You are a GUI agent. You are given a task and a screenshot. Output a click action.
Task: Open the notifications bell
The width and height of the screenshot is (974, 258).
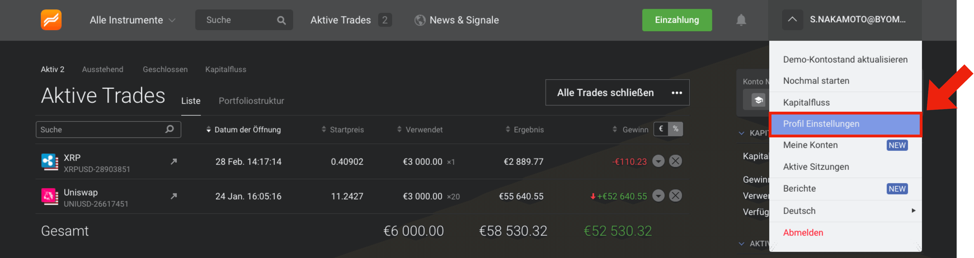tap(741, 20)
